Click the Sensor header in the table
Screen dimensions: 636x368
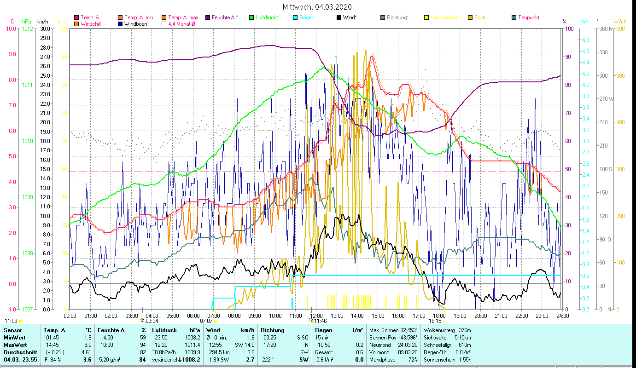coord(12,330)
